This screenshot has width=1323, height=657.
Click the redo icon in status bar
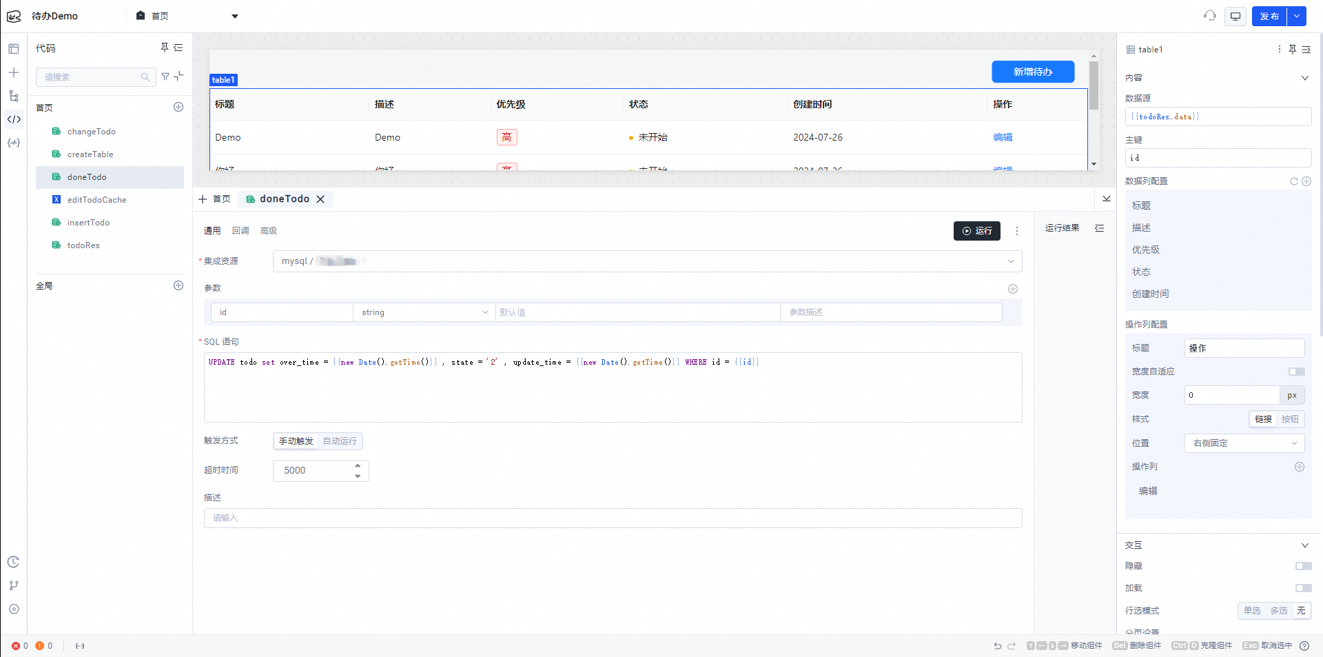(x=1012, y=646)
